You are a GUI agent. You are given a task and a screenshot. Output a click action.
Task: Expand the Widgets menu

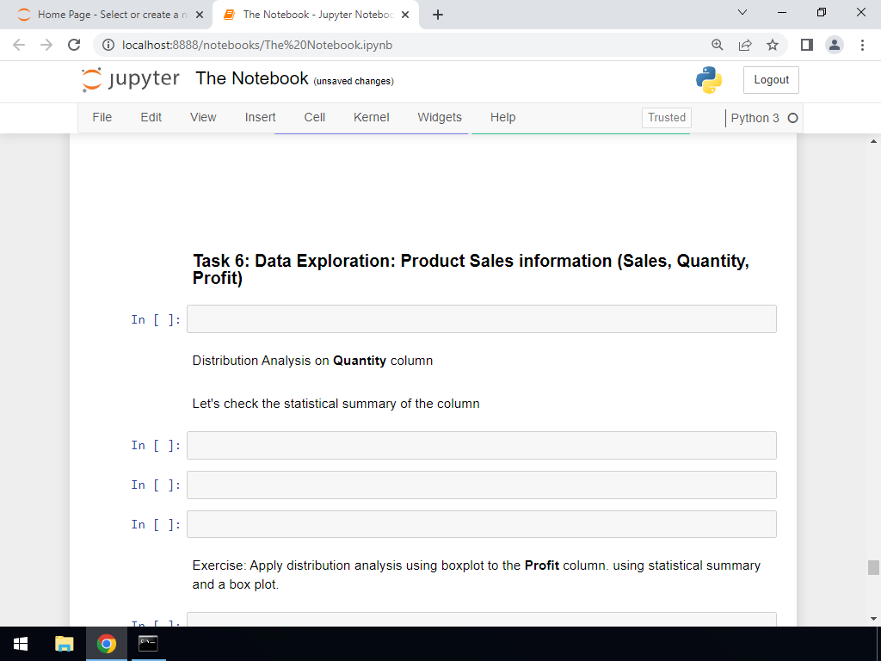[440, 118]
